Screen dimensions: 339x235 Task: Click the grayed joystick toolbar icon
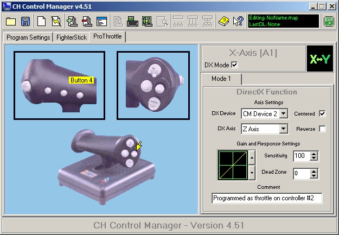coord(118,21)
